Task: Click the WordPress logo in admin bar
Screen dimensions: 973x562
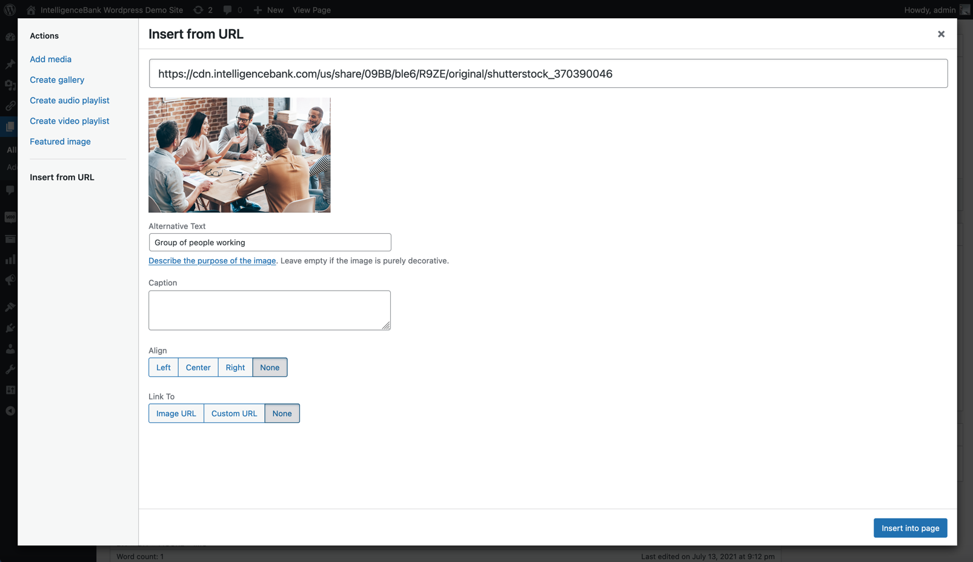Action: click(x=10, y=10)
